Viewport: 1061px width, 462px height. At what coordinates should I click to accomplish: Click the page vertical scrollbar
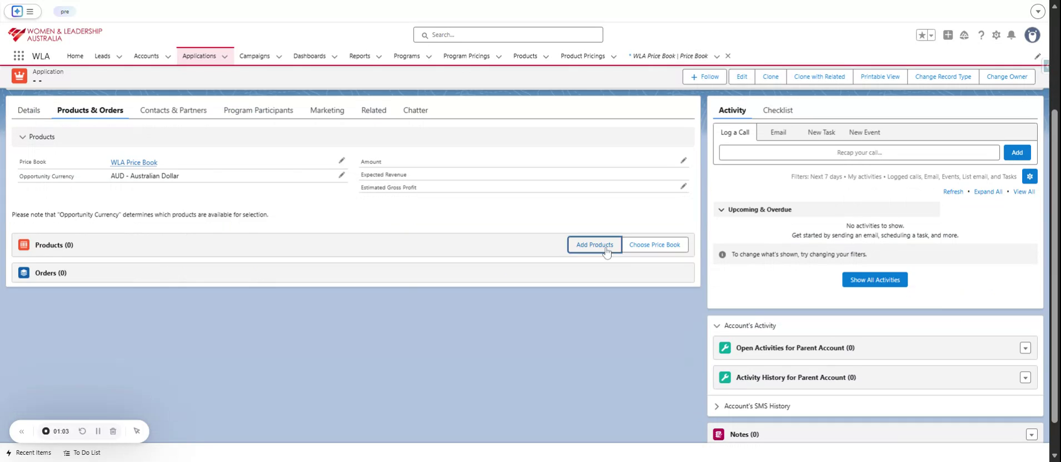(1054, 267)
